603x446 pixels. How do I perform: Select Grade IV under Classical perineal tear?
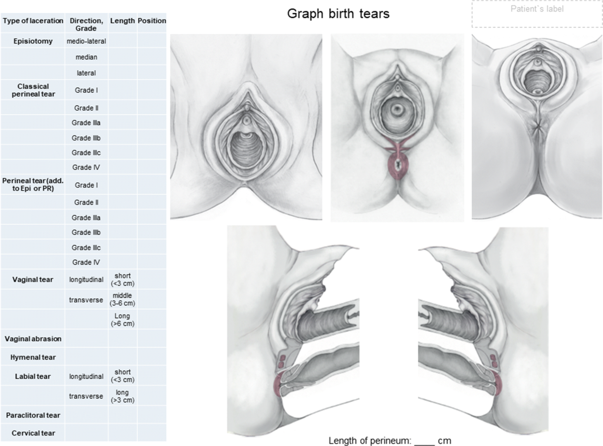pyautogui.click(x=86, y=168)
